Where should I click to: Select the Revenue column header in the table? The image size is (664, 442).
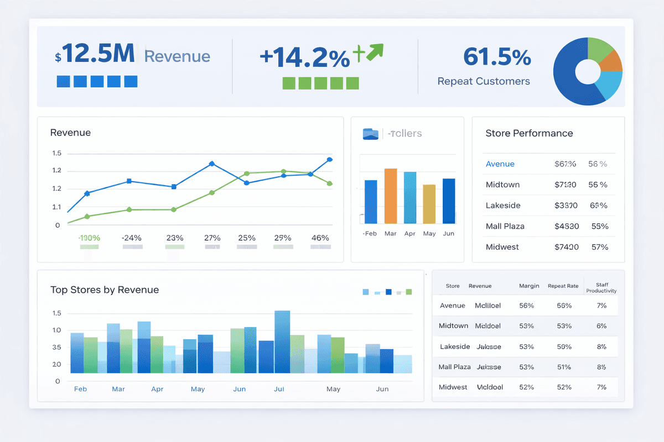[x=479, y=286]
